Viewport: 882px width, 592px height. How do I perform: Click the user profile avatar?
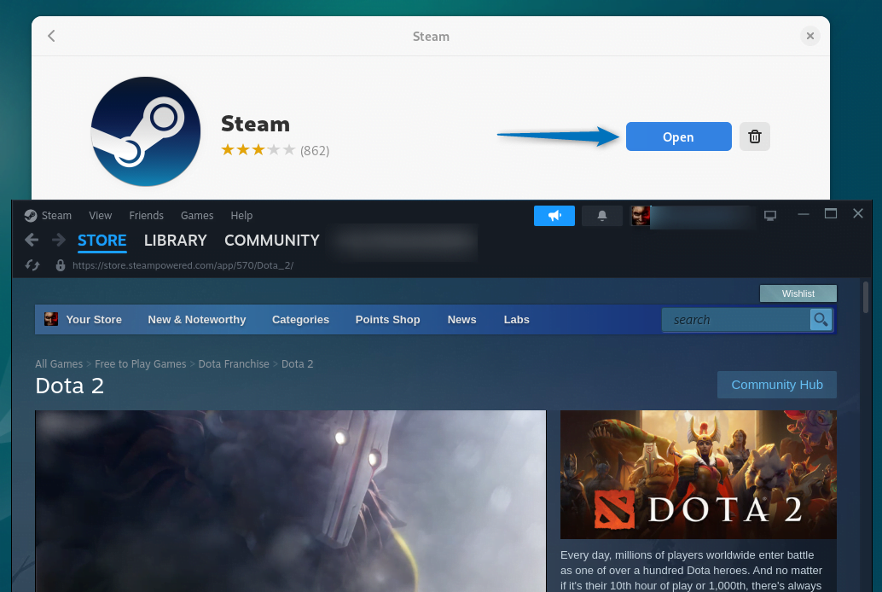click(640, 216)
